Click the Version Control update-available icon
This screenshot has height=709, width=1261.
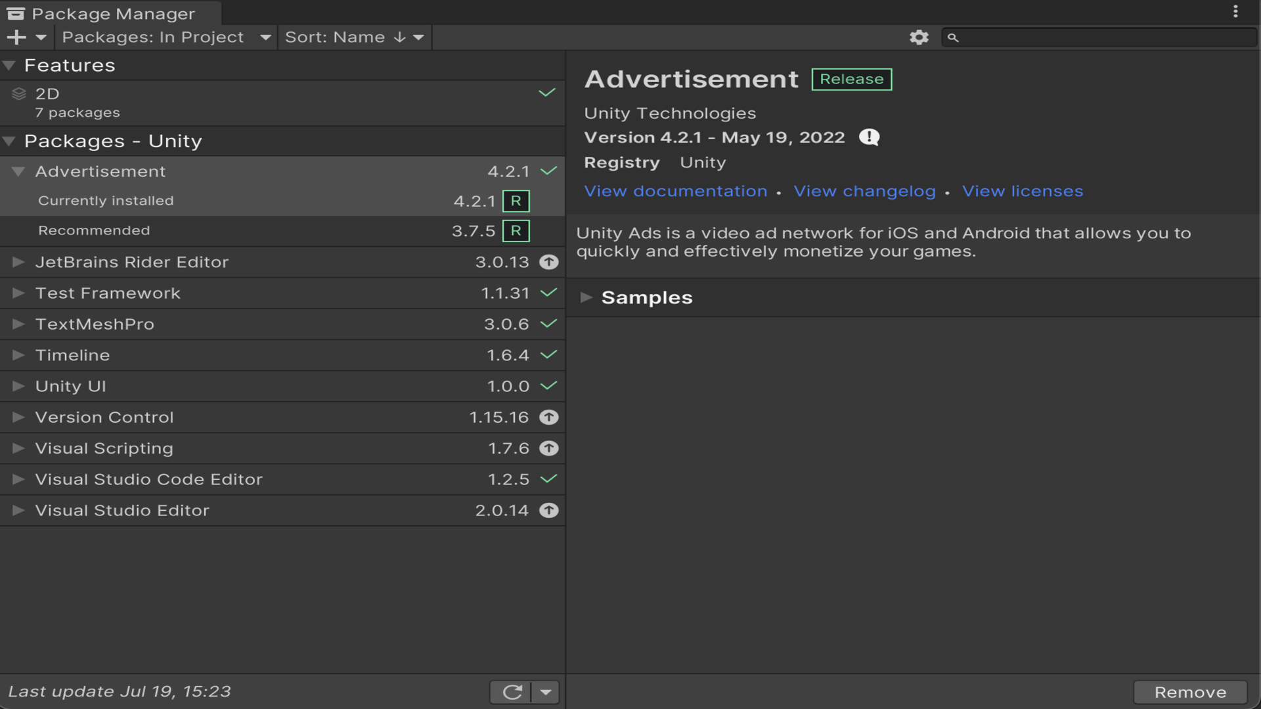click(548, 418)
